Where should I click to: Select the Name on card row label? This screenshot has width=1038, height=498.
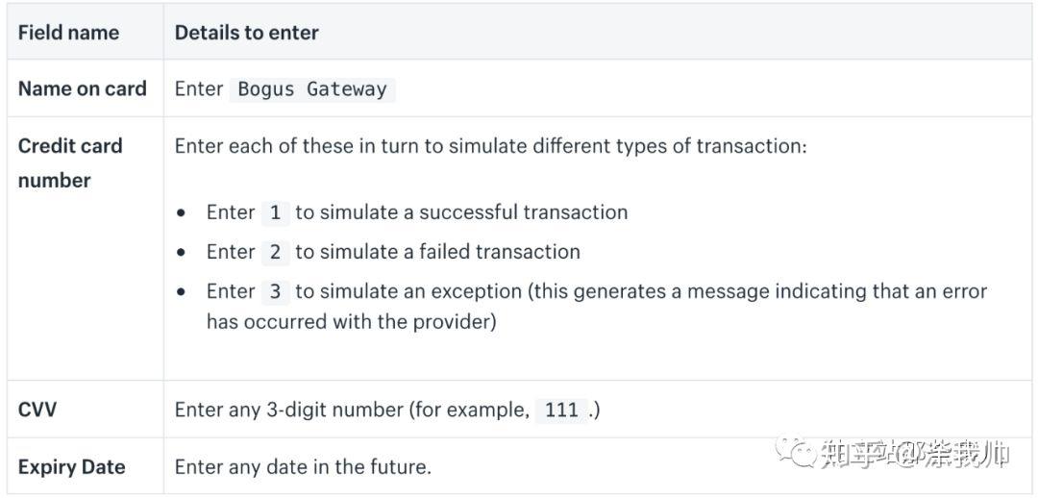(x=82, y=88)
